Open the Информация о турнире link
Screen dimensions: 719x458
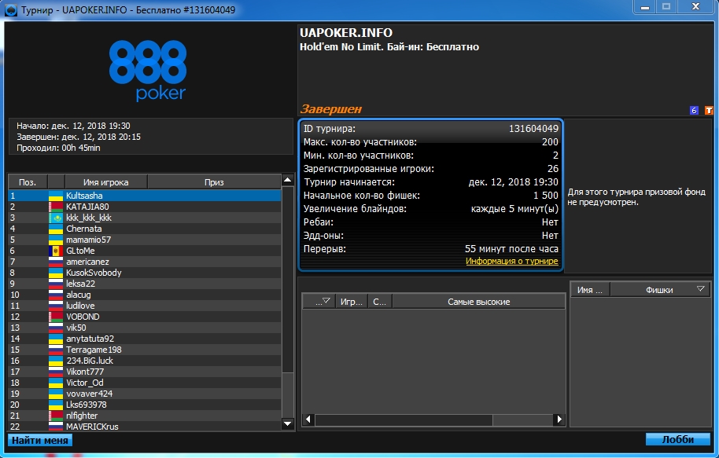coord(512,261)
